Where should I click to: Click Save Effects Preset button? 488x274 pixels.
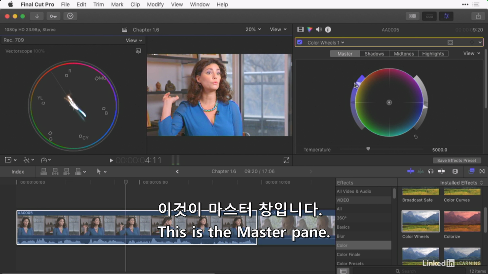457,161
